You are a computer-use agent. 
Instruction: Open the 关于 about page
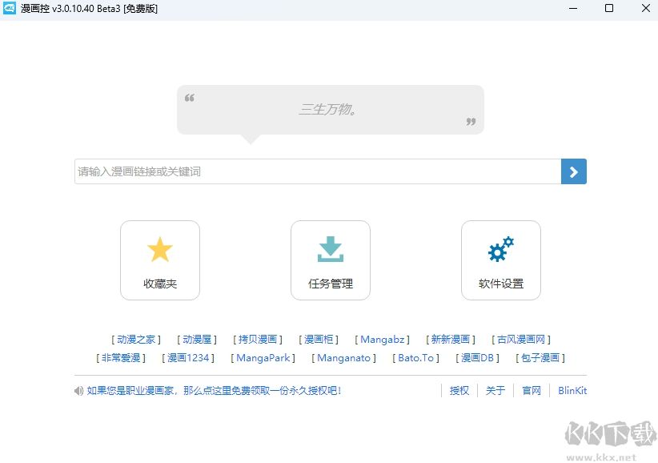tap(495, 390)
